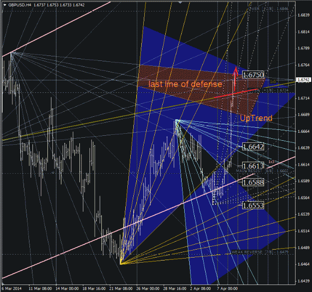Click the 1.6639 value on price axis
Image resolution: width=312 pixels, height=292 pixels.
point(304,148)
